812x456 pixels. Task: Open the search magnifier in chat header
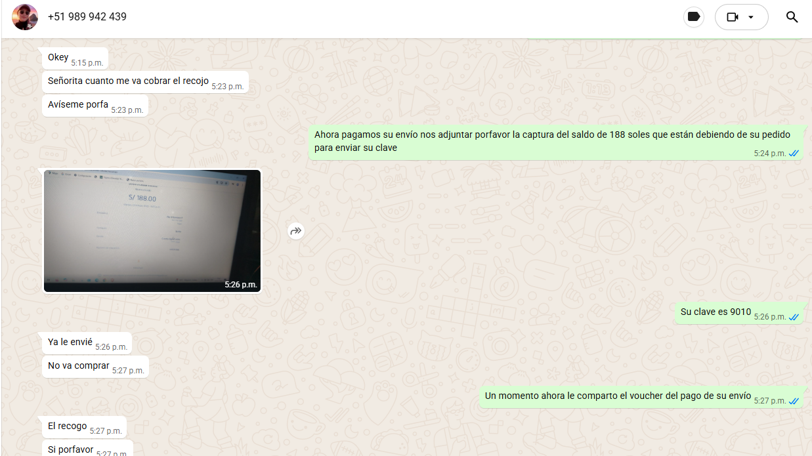click(792, 17)
